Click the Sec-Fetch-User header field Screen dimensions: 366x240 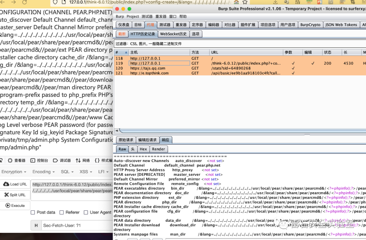(77, 225)
